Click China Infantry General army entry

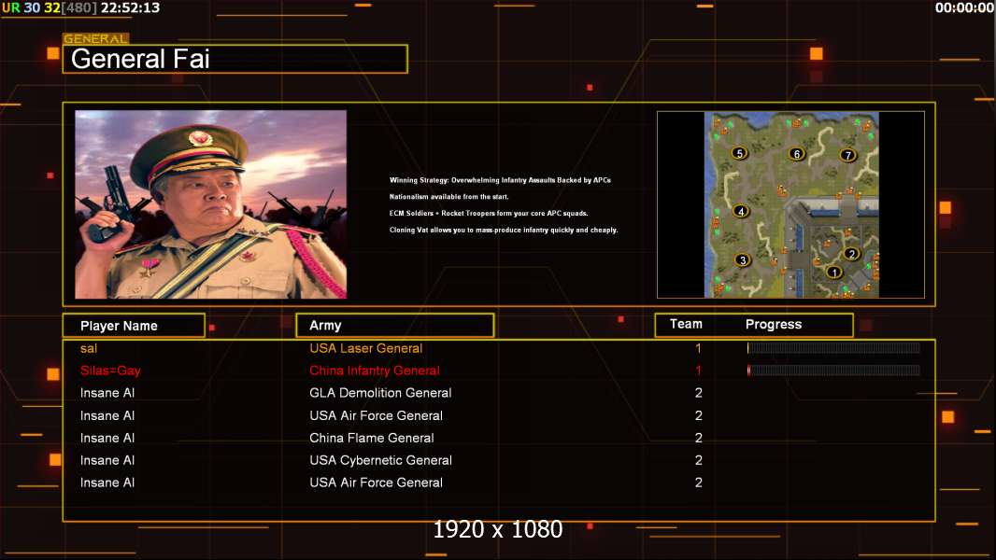[x=374, y=371]
